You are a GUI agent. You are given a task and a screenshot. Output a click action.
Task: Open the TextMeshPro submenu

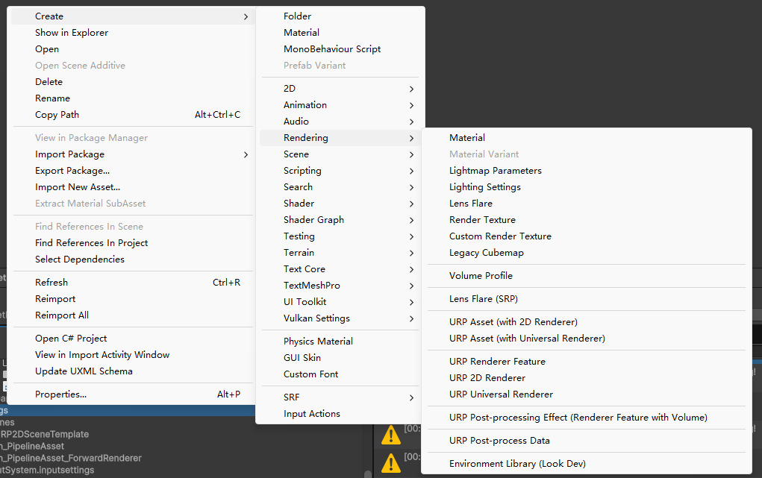coord(340,286)
